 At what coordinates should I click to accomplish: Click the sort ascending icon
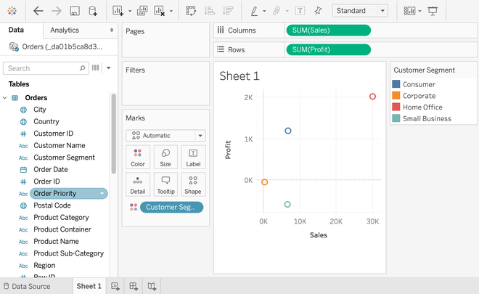point(210,11)
